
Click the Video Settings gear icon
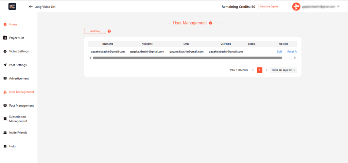tap(5, 52)
